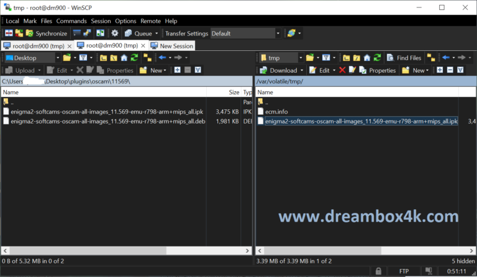Click the Queue button

[x=139, y=33]
